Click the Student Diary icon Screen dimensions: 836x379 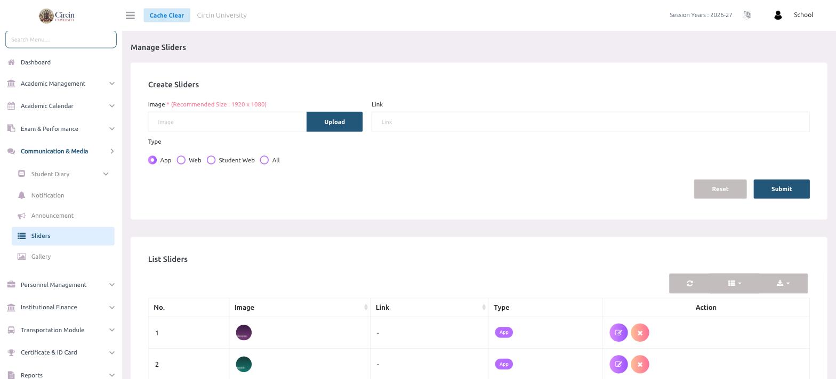(21, 174)
